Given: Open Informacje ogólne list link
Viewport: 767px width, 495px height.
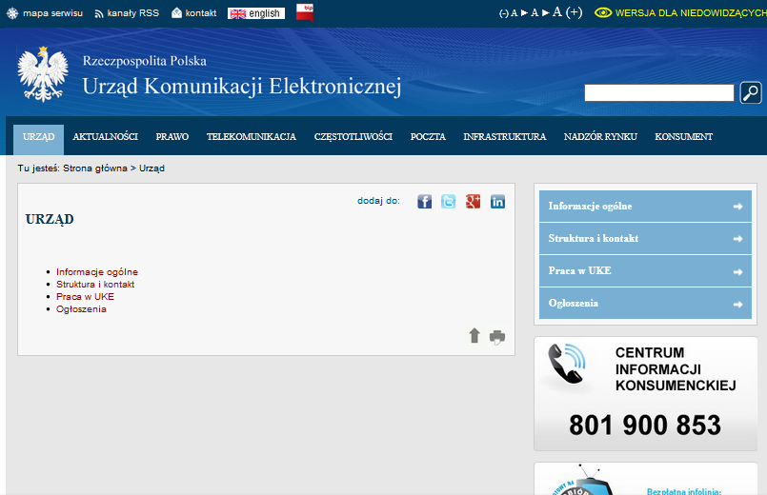Looking at the screenshot, I should pos(97,271).
